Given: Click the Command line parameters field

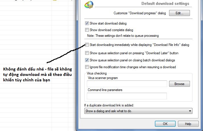Looking at the screenshot, I should tap(127, 96).
